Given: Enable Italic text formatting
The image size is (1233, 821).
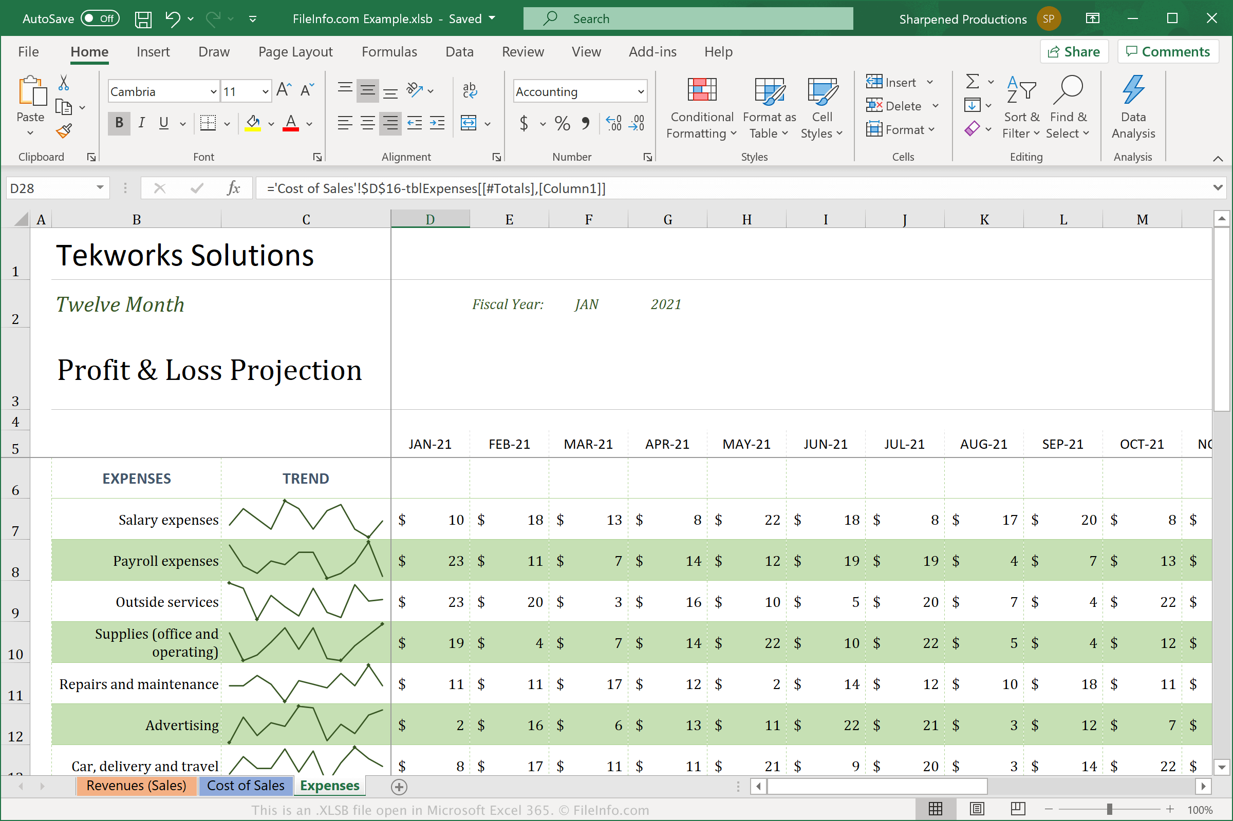Looking at the screenshot, I should (140, 124).
